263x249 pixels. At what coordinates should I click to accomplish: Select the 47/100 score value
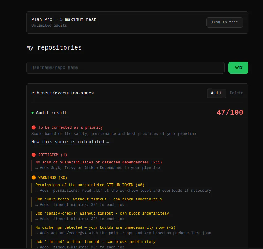[x=230, y=112]
